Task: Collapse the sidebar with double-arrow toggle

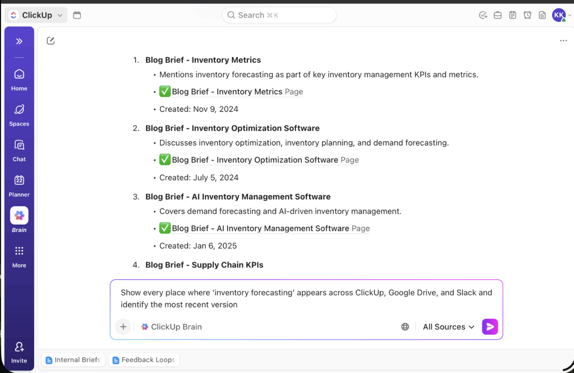Action: [19, 41]
